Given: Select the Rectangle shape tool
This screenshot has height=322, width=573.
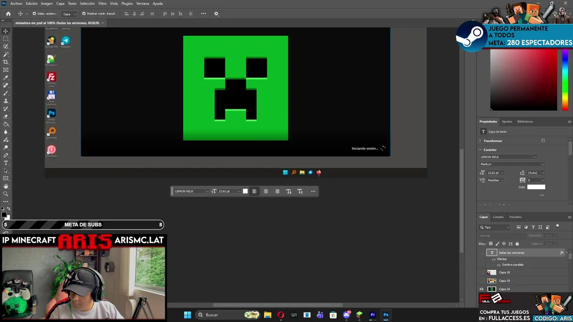Looking at the screenshot, I should [6, 178].
